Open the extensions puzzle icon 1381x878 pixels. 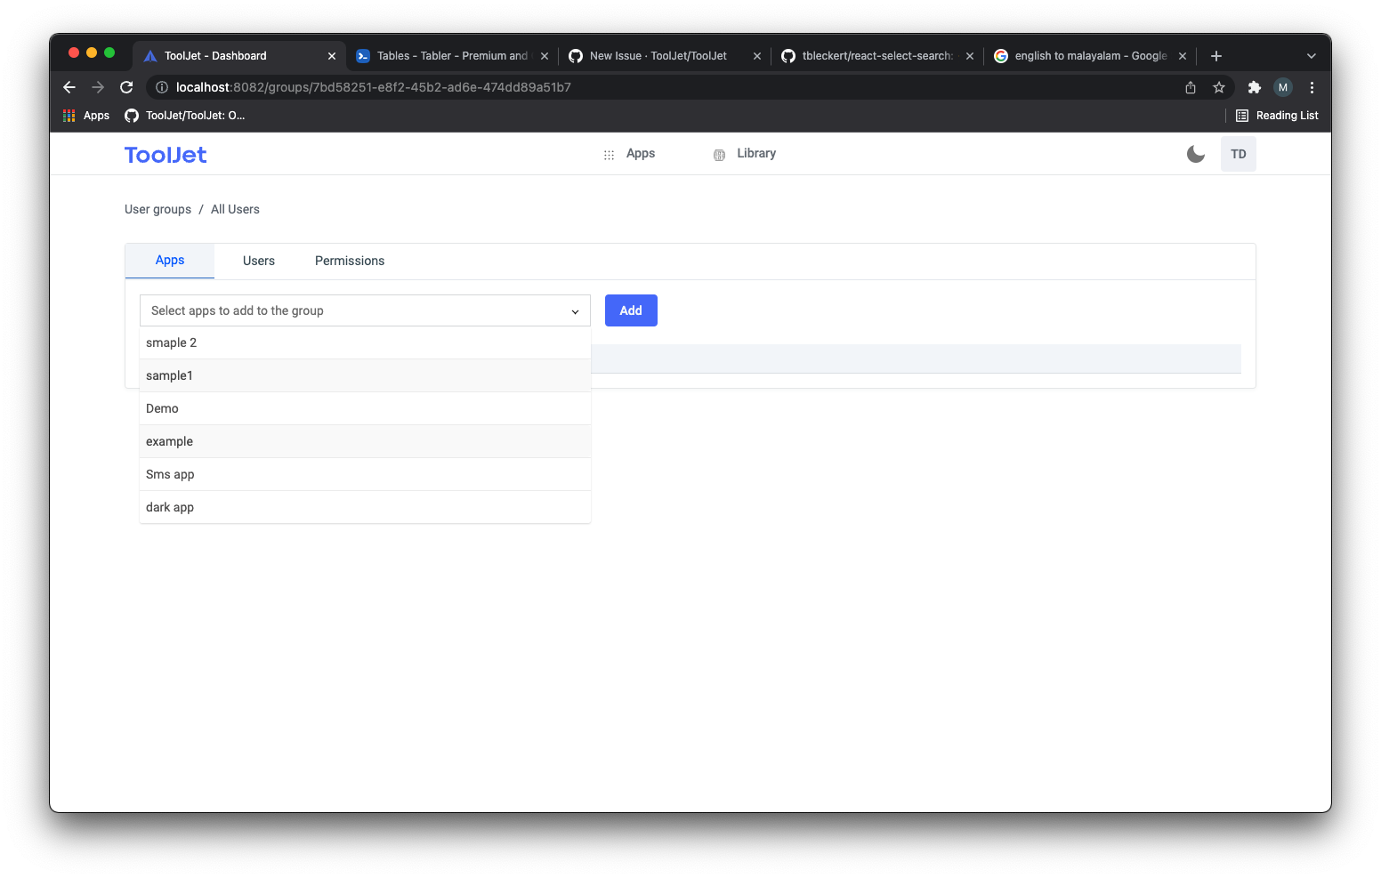1254,87
